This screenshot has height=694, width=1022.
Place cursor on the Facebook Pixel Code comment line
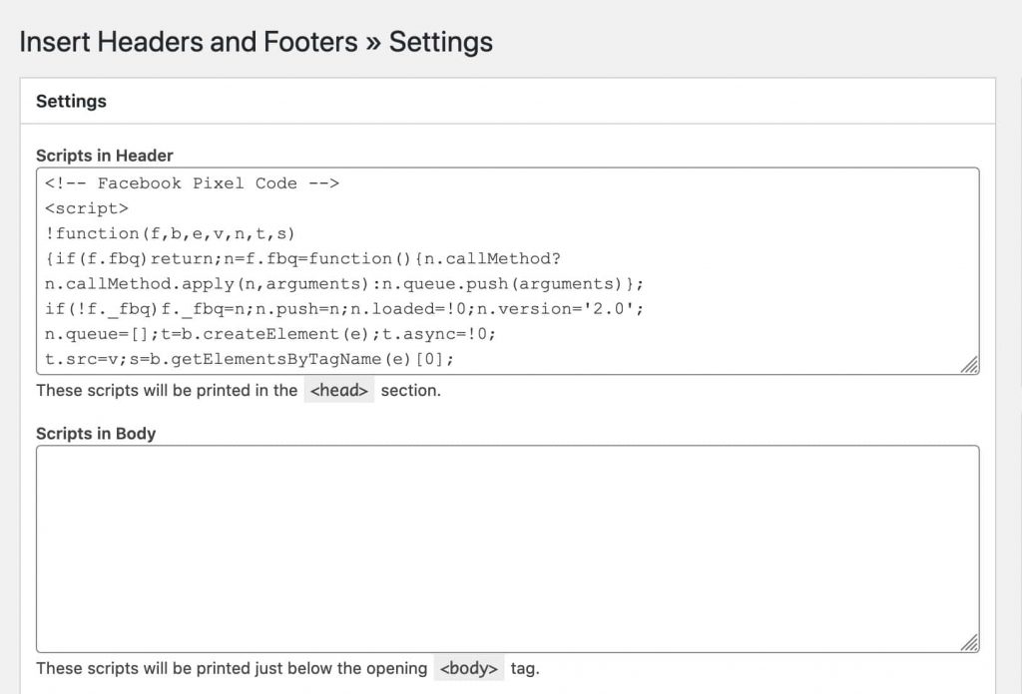[x=192, y=183]
